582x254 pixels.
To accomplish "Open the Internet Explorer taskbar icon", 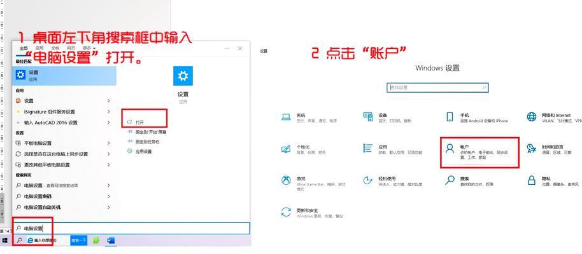I will [31, 241].
